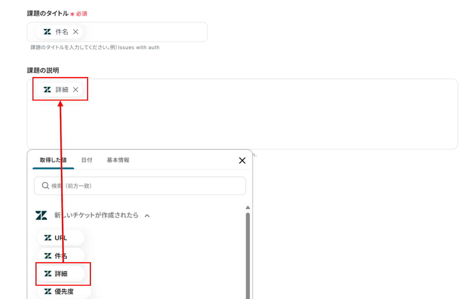Open the 基本情報 tab
The width and height of the screenshot is (474, 299).
[x=118, y=160]
